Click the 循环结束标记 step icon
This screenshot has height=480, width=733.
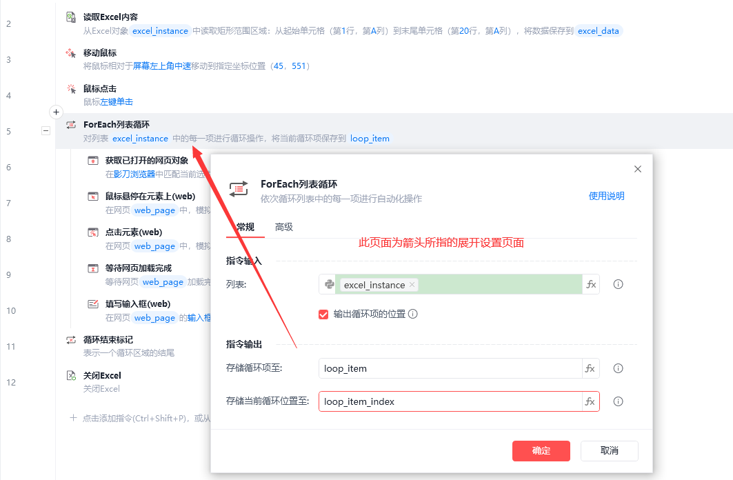pos(71,340)
